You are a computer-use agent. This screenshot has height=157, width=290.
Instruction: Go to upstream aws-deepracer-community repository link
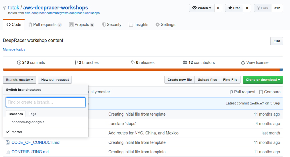62,13
